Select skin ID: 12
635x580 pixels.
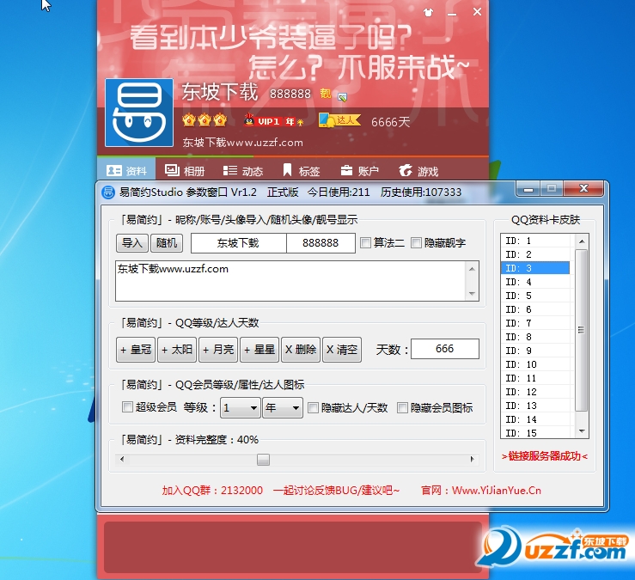[535, 392]
